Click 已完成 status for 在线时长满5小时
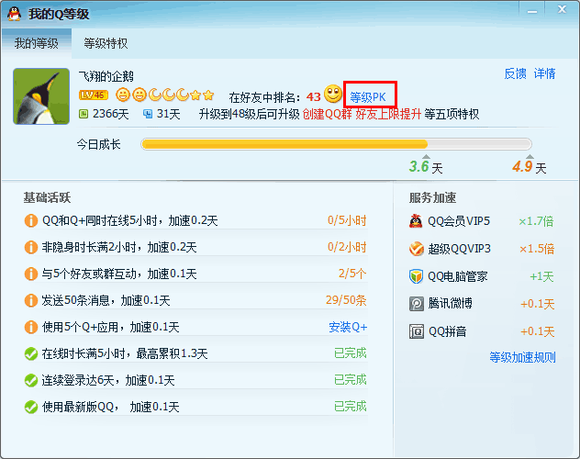 point(351,353)
